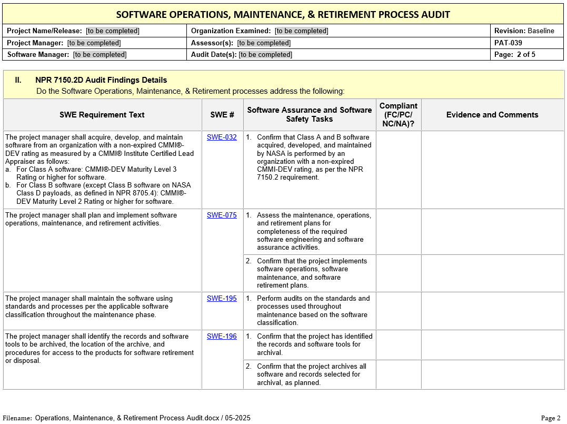This screenshot has height=424, width=567.
Task: Follow the SWE-195 hyperlink
Action: coord(222,299)
